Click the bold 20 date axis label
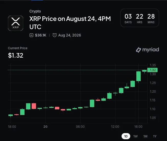167x141 pixels. coord(45,127)
